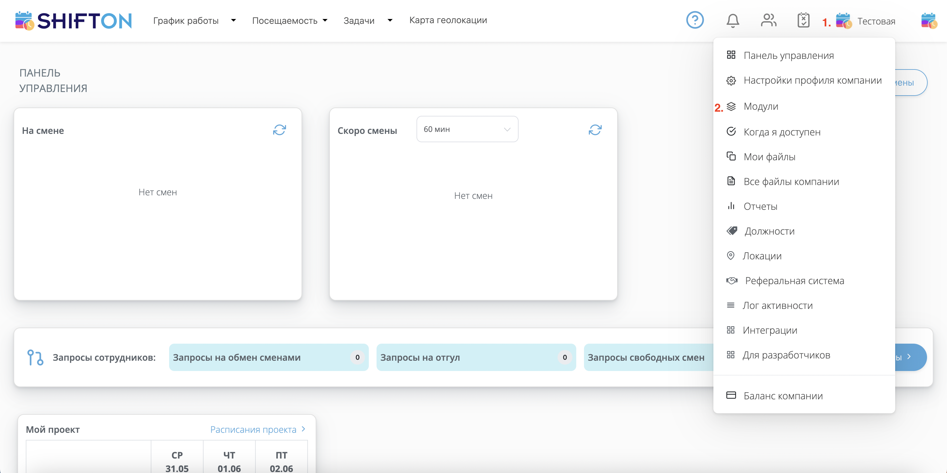The height and width of the screenshot is (473, 947).
Task: Follow the Расписания проекта link
Action: coord(258,429)
